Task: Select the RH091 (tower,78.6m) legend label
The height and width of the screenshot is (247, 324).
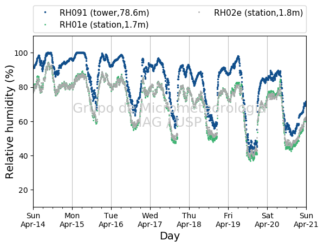Action: (x=105, y=13)
